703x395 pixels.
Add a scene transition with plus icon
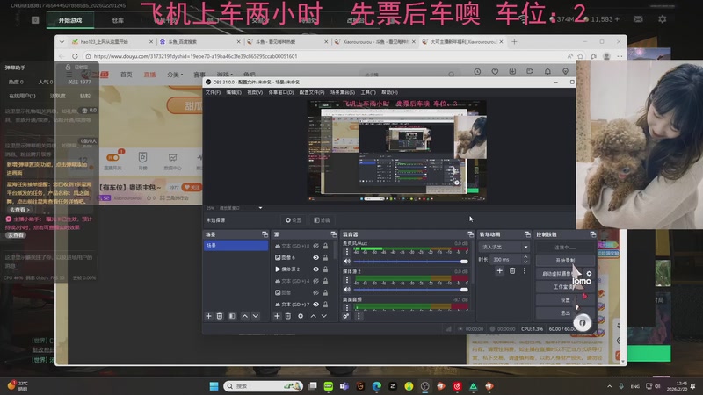(499, 270)
